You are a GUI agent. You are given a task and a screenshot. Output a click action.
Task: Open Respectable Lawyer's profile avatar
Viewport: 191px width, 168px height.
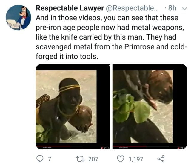(18, 17)
